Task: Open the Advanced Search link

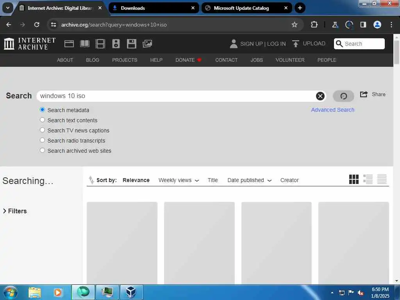Action: [x=332, y=110]
